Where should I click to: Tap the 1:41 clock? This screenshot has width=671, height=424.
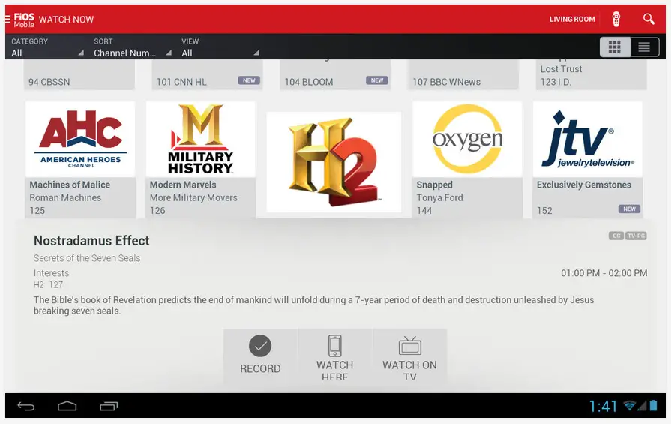[603, 407]
